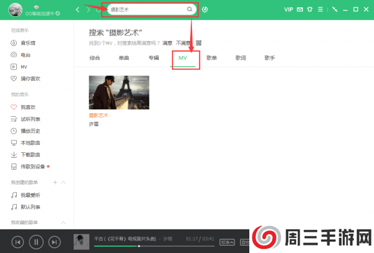The height and width of the screenshot is (253, 374).
Task: Pause the current song
Action: 36,241
